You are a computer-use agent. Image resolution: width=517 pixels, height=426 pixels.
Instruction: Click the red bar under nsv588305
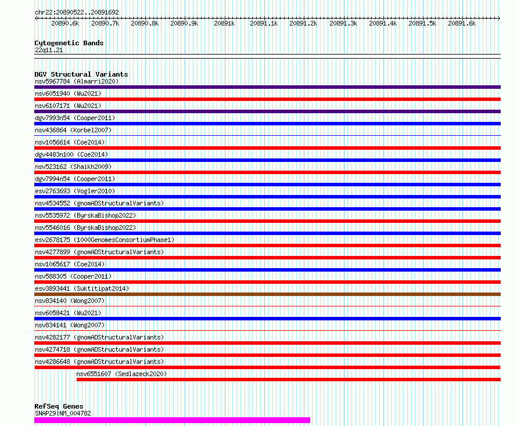pos(267,282)
